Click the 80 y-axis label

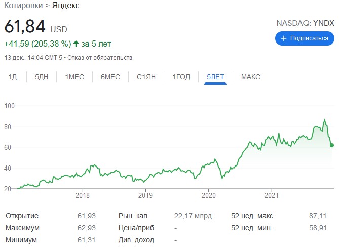tap(8, 127)
